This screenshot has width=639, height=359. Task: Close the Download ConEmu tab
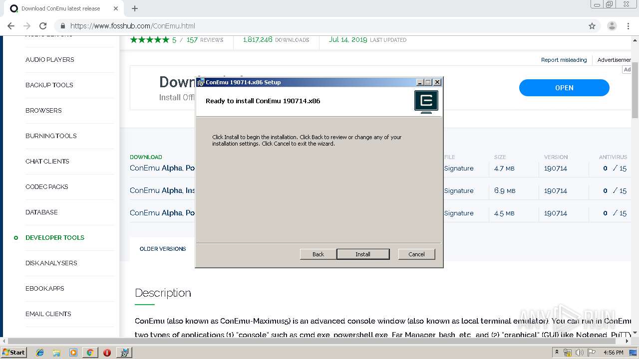(x=116, y=8)
